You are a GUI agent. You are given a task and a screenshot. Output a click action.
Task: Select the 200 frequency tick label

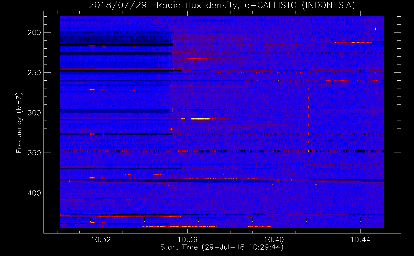pos(34,33)
